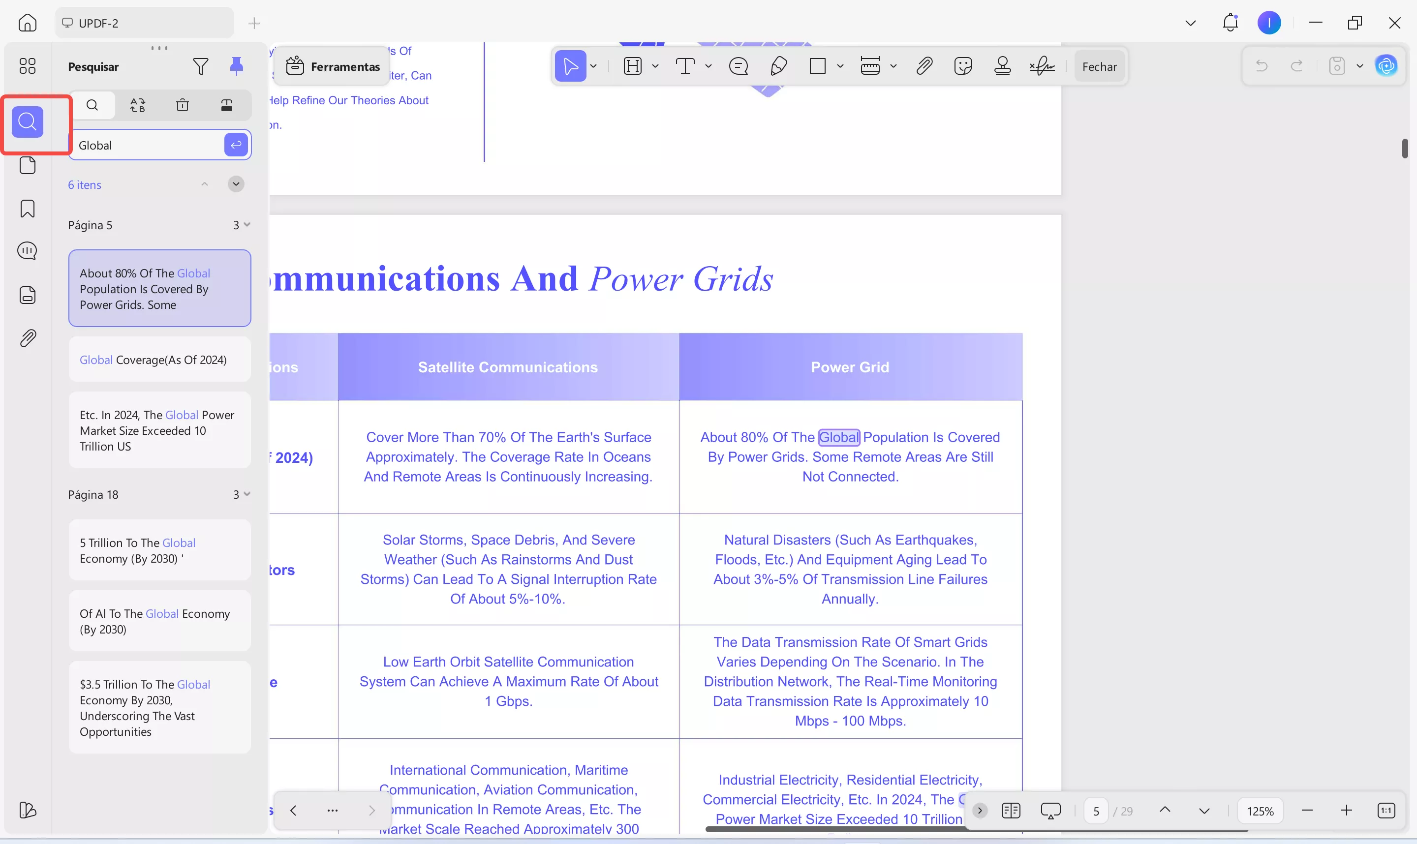Select the Pencil drawing tool
This screenshot has width=1417, height=844.
pos(778,66)
